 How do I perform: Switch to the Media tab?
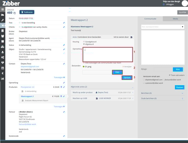pyautogui.click(x=175, y=19)
